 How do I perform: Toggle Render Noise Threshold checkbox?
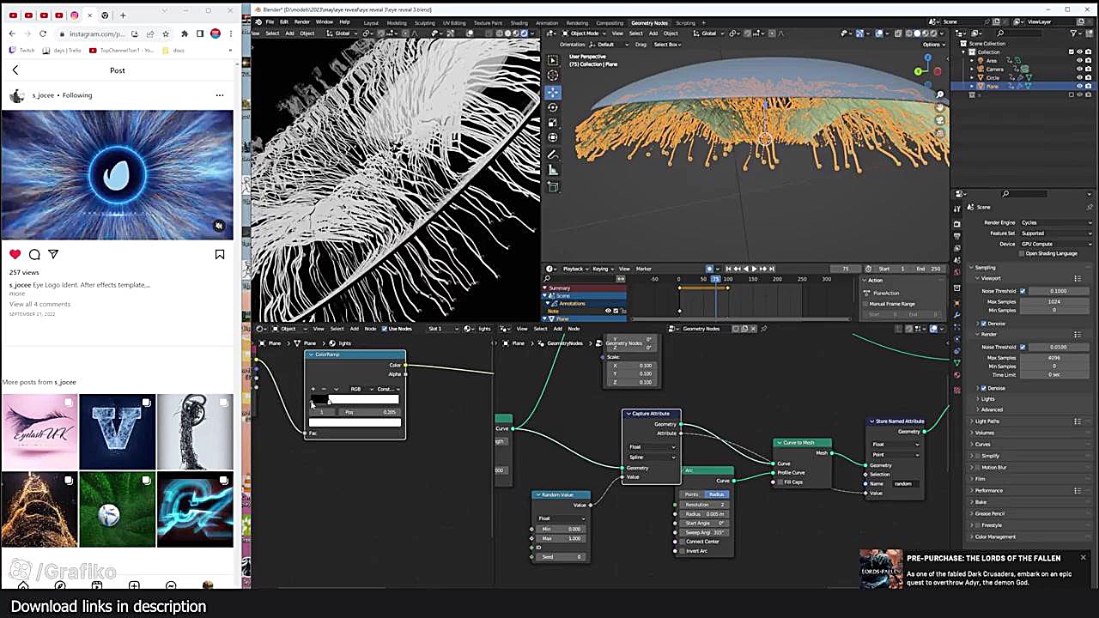pyautogui.click(x=1022, y=347)
